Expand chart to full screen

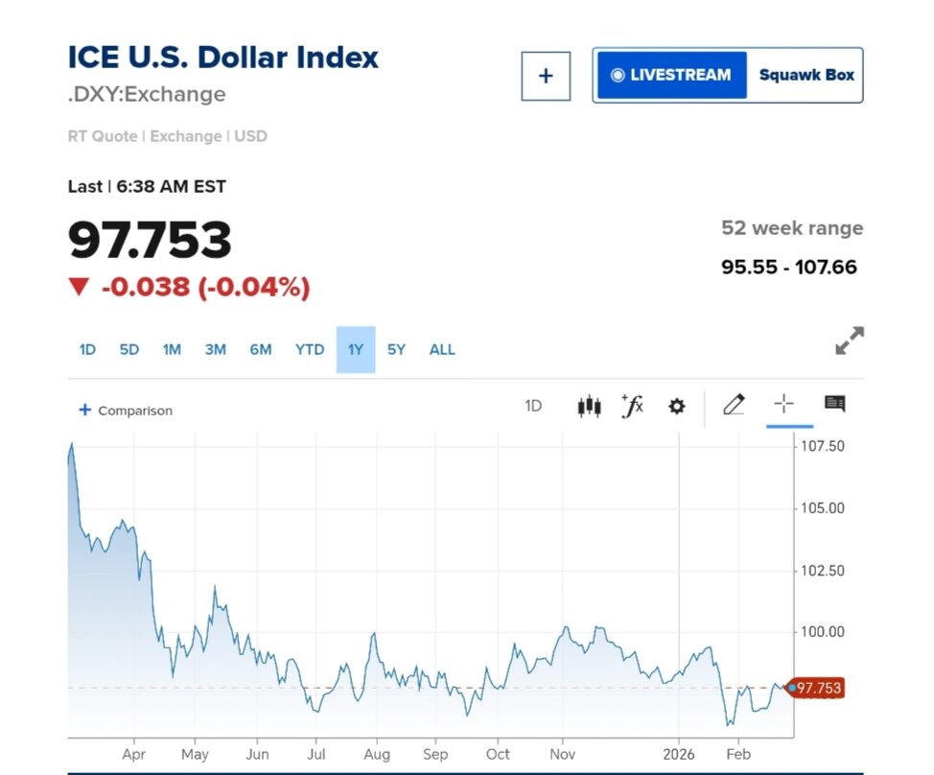[x=849, y=341]
